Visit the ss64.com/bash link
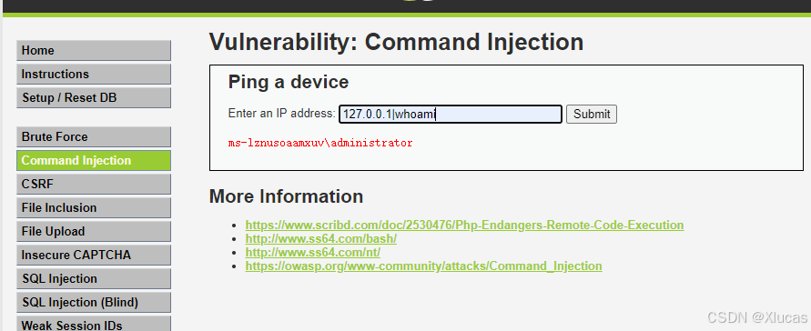The image size is (811, 331). [320, 239]
